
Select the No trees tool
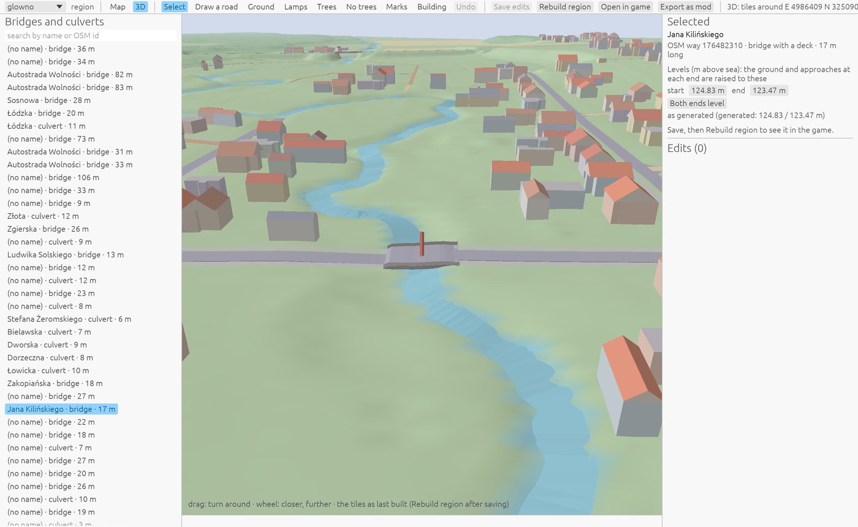(x=361, y=7)
